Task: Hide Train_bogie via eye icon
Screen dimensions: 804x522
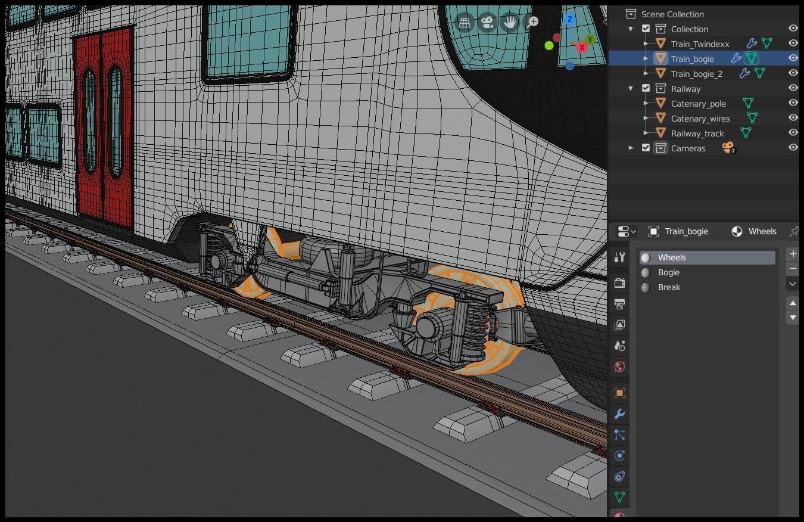Action: (x=793, y=58)
